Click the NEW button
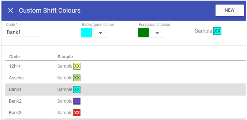 coord(229,10)
